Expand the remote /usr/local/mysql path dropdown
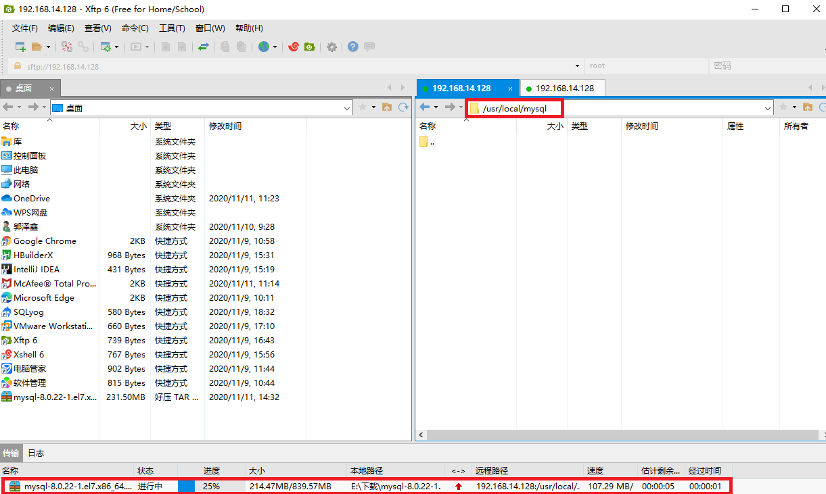Viewport: 826px width, 494px height. coord(768,107)
